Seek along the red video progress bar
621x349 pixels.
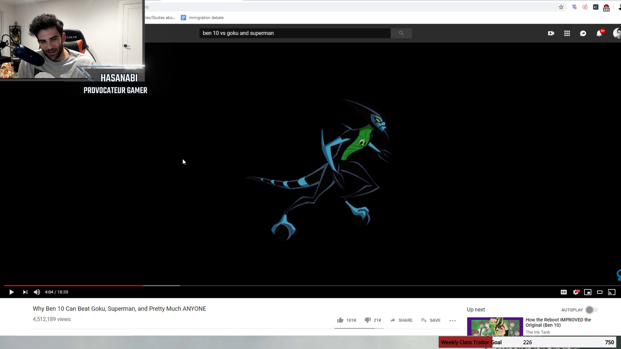click(73, 285)
